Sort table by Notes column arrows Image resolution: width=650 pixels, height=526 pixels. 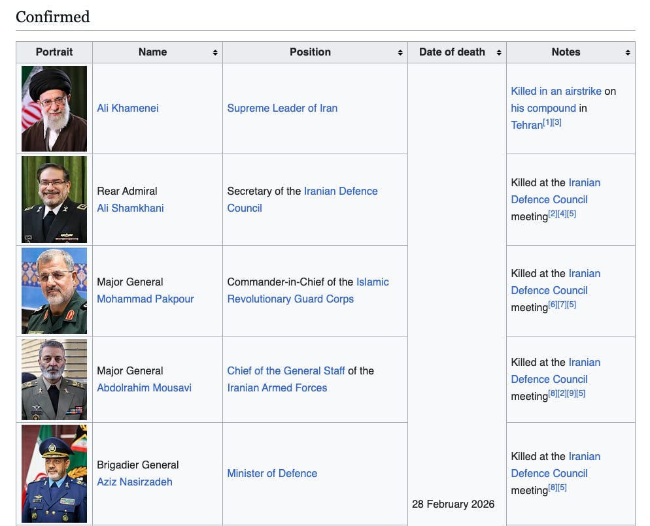pos(628,52)
